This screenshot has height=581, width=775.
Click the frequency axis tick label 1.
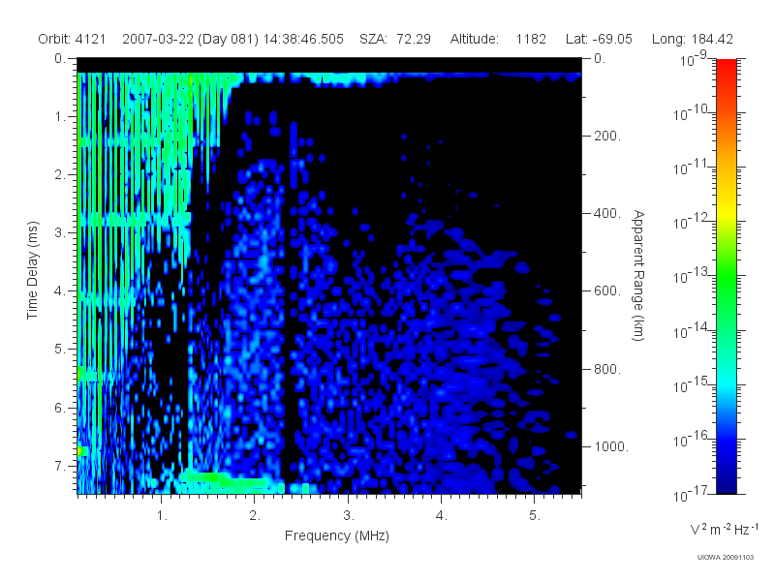point(162,516)
